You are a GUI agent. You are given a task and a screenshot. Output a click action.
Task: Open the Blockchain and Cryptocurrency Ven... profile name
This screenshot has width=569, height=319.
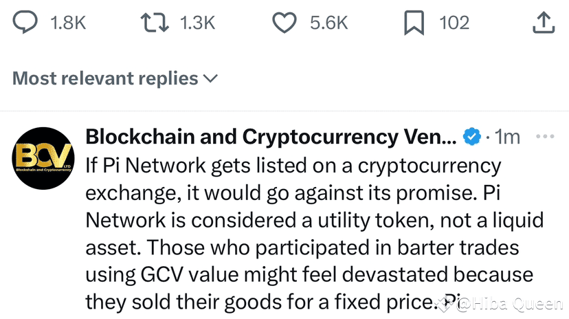(269, 137)
